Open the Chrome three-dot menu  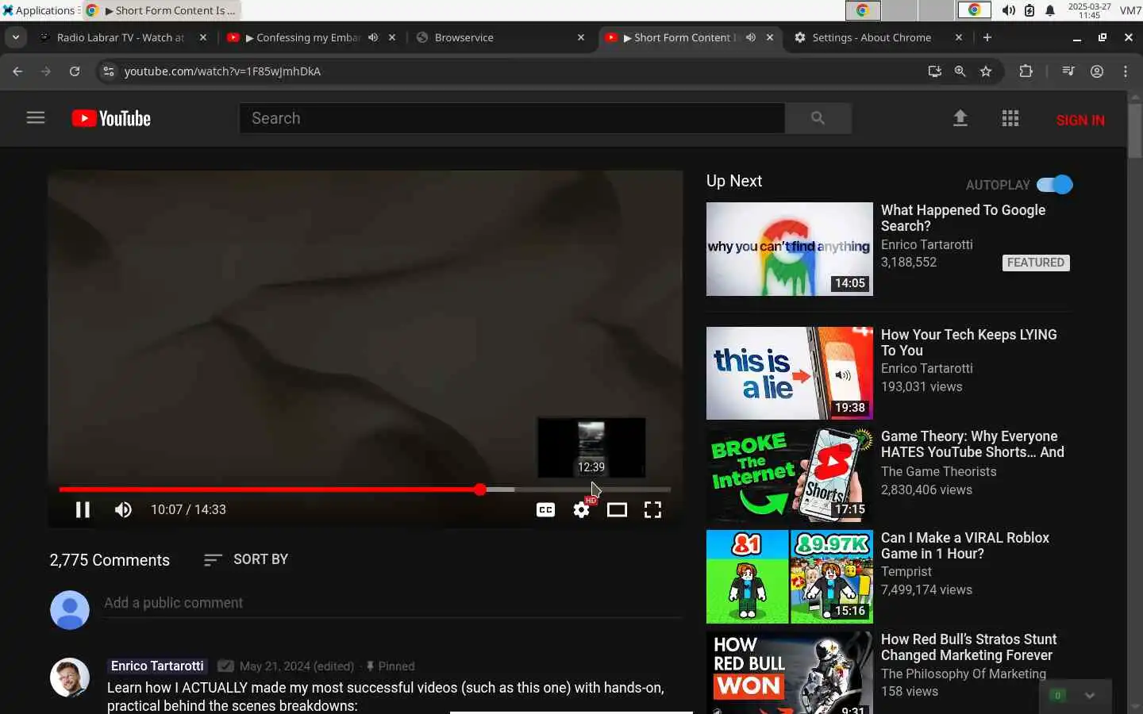(x=1126, y=71)
